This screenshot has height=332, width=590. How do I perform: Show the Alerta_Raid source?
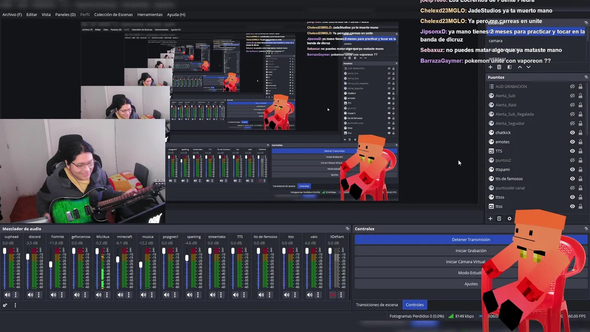(x=572, y=105)
